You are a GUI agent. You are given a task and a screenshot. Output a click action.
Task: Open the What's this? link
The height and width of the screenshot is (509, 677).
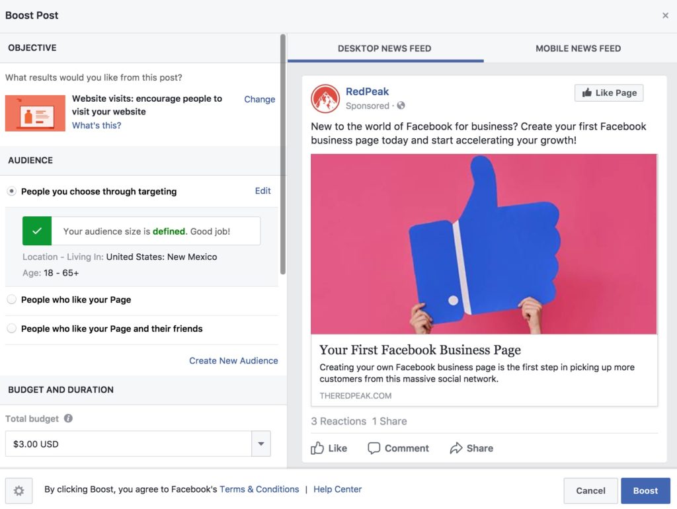pos(97,125)
